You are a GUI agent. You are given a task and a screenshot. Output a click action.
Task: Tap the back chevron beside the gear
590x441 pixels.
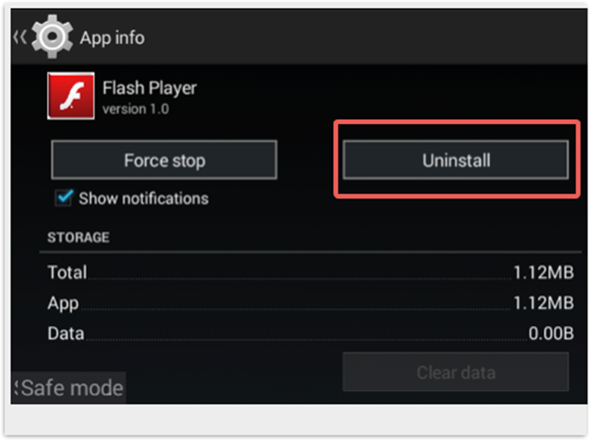pos(20,37)
